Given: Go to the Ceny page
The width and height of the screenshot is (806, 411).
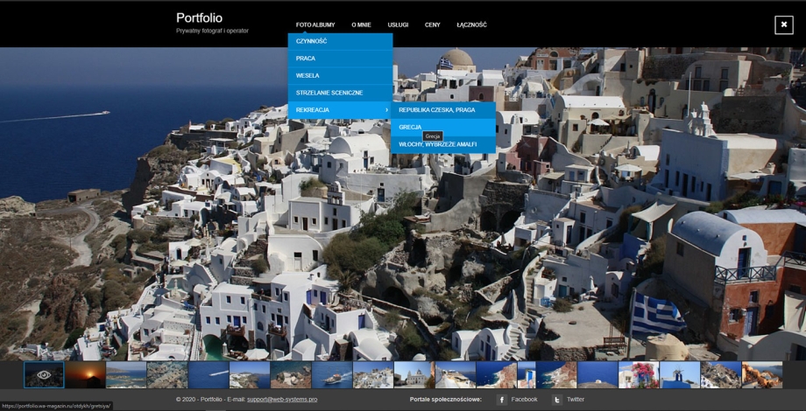Looking at the screenshot, I should pyautogui.click(x=432, y=25).
